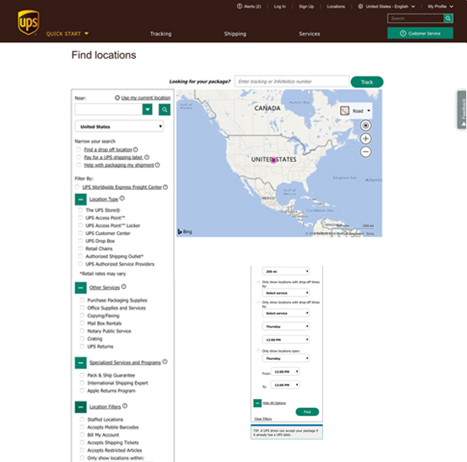
Task: Check Accepts Mobile Barcodes checkbox
Action: pyautogui.click(x=82, y=427)
